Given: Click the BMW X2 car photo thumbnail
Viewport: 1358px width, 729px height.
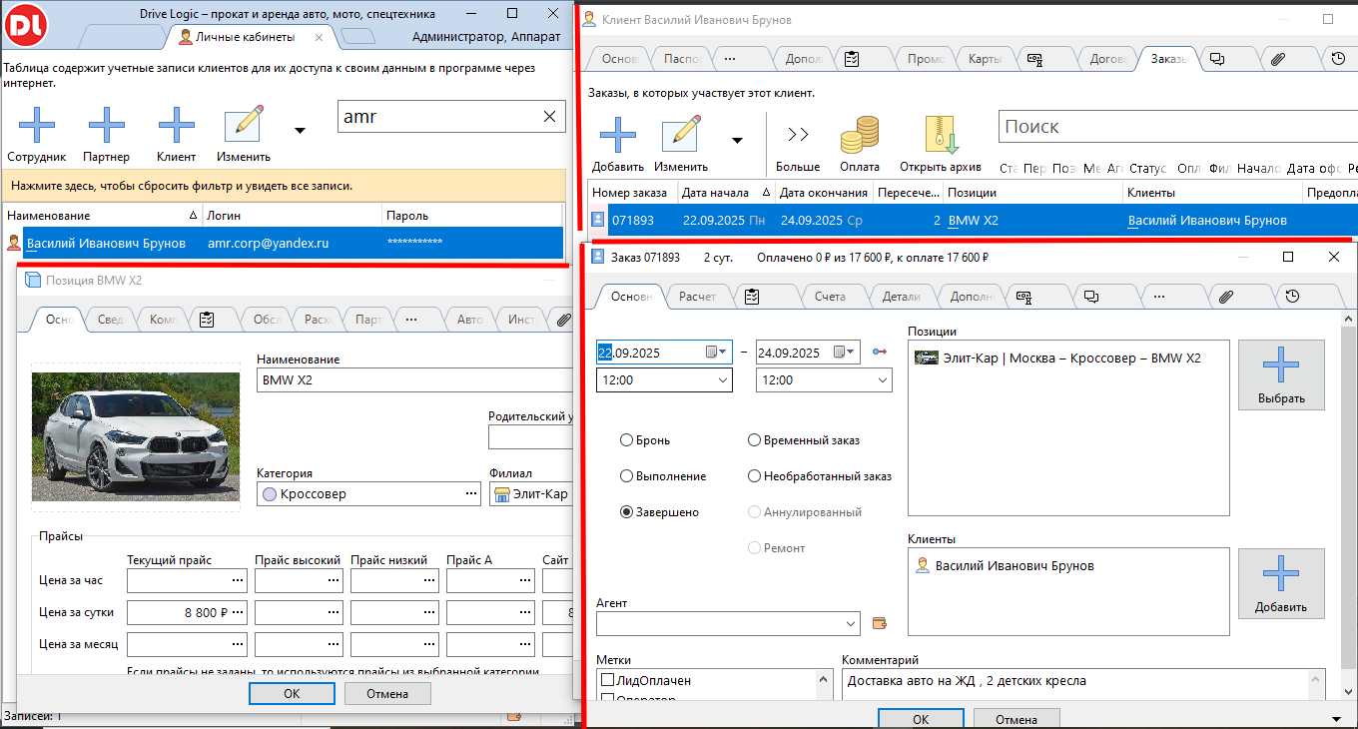Looking at the screenshot, I should tap(136, 436).
